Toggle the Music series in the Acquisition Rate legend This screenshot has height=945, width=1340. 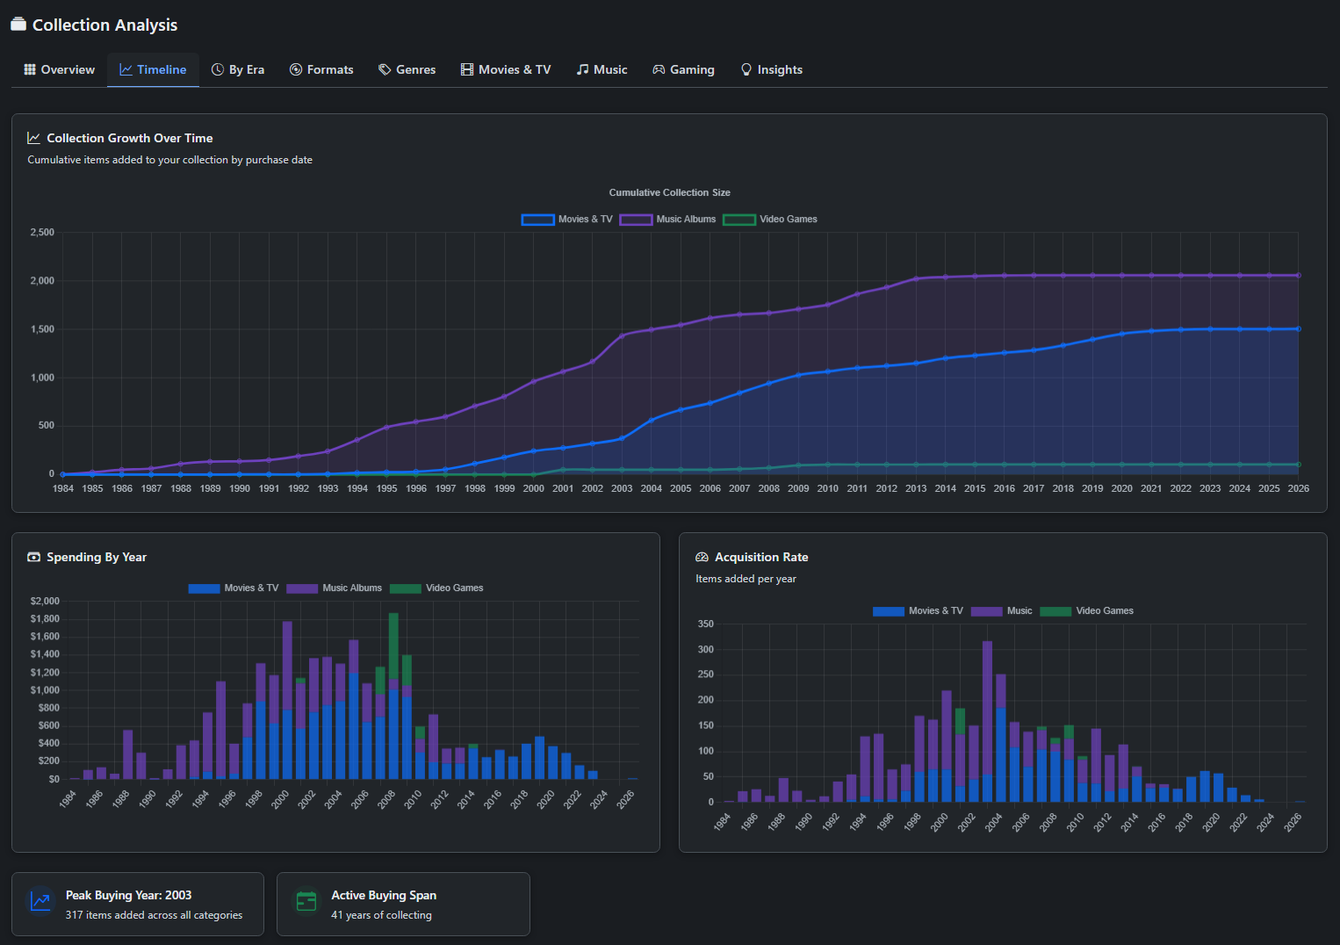1005,610
